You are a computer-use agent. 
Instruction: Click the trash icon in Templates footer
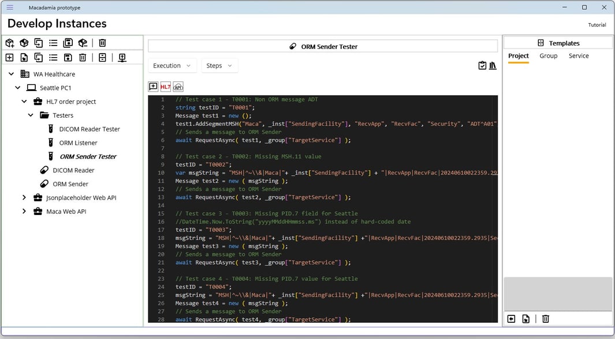click(x=546, y=319)
